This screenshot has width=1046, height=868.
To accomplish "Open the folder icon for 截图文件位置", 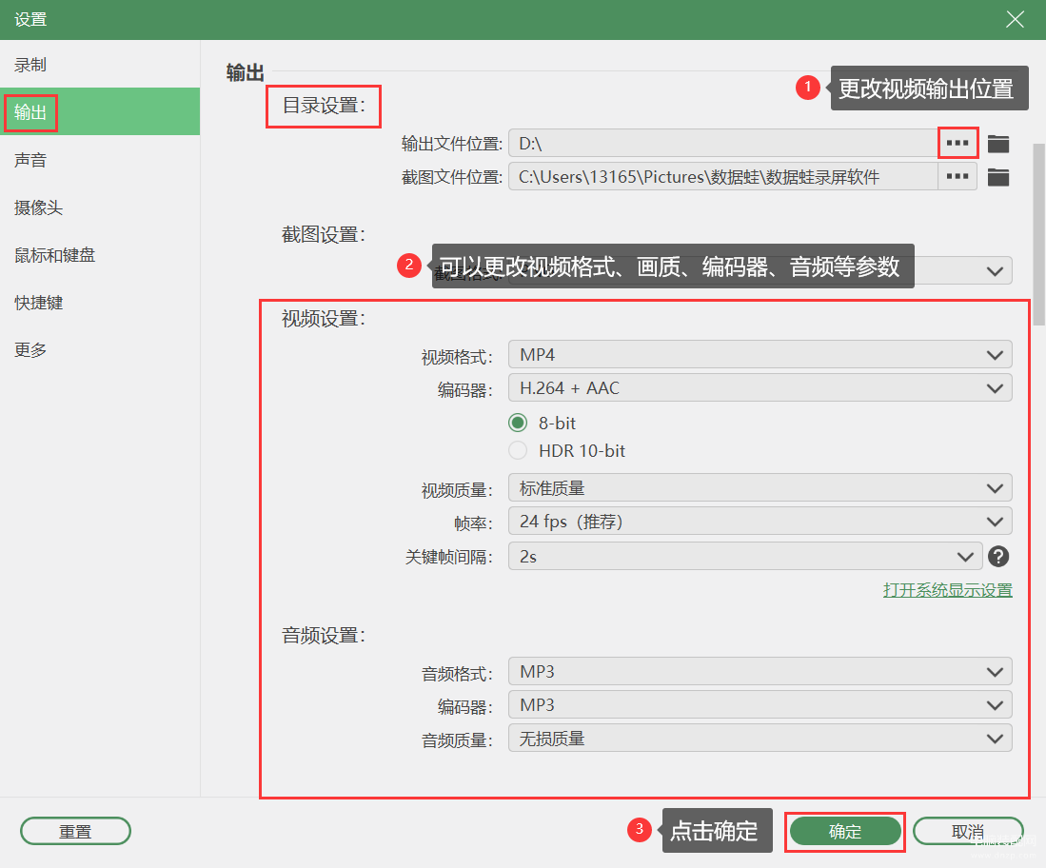I will 998,177.
